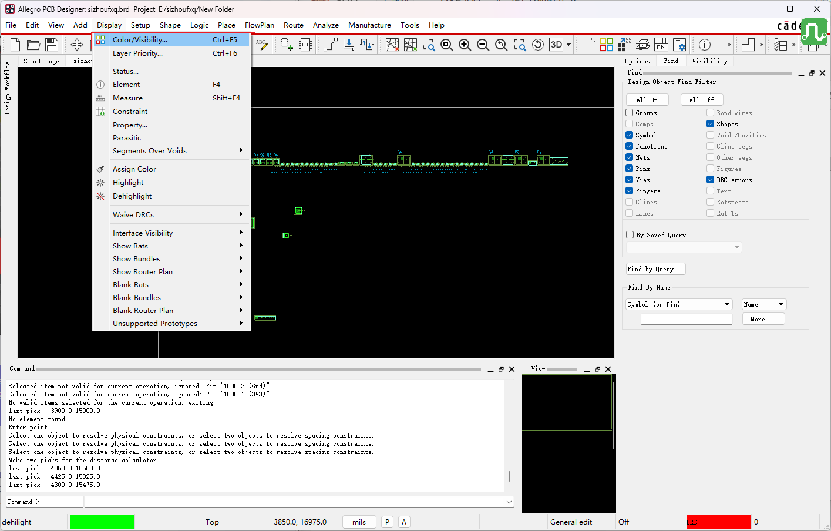Click the Find by Query button
831x531 pixels.
point(656,269)
